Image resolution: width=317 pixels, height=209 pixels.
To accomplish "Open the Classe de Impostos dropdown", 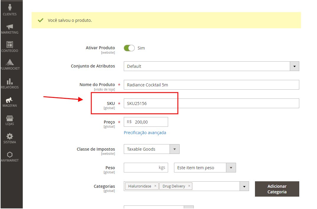I will click(174, 149).
